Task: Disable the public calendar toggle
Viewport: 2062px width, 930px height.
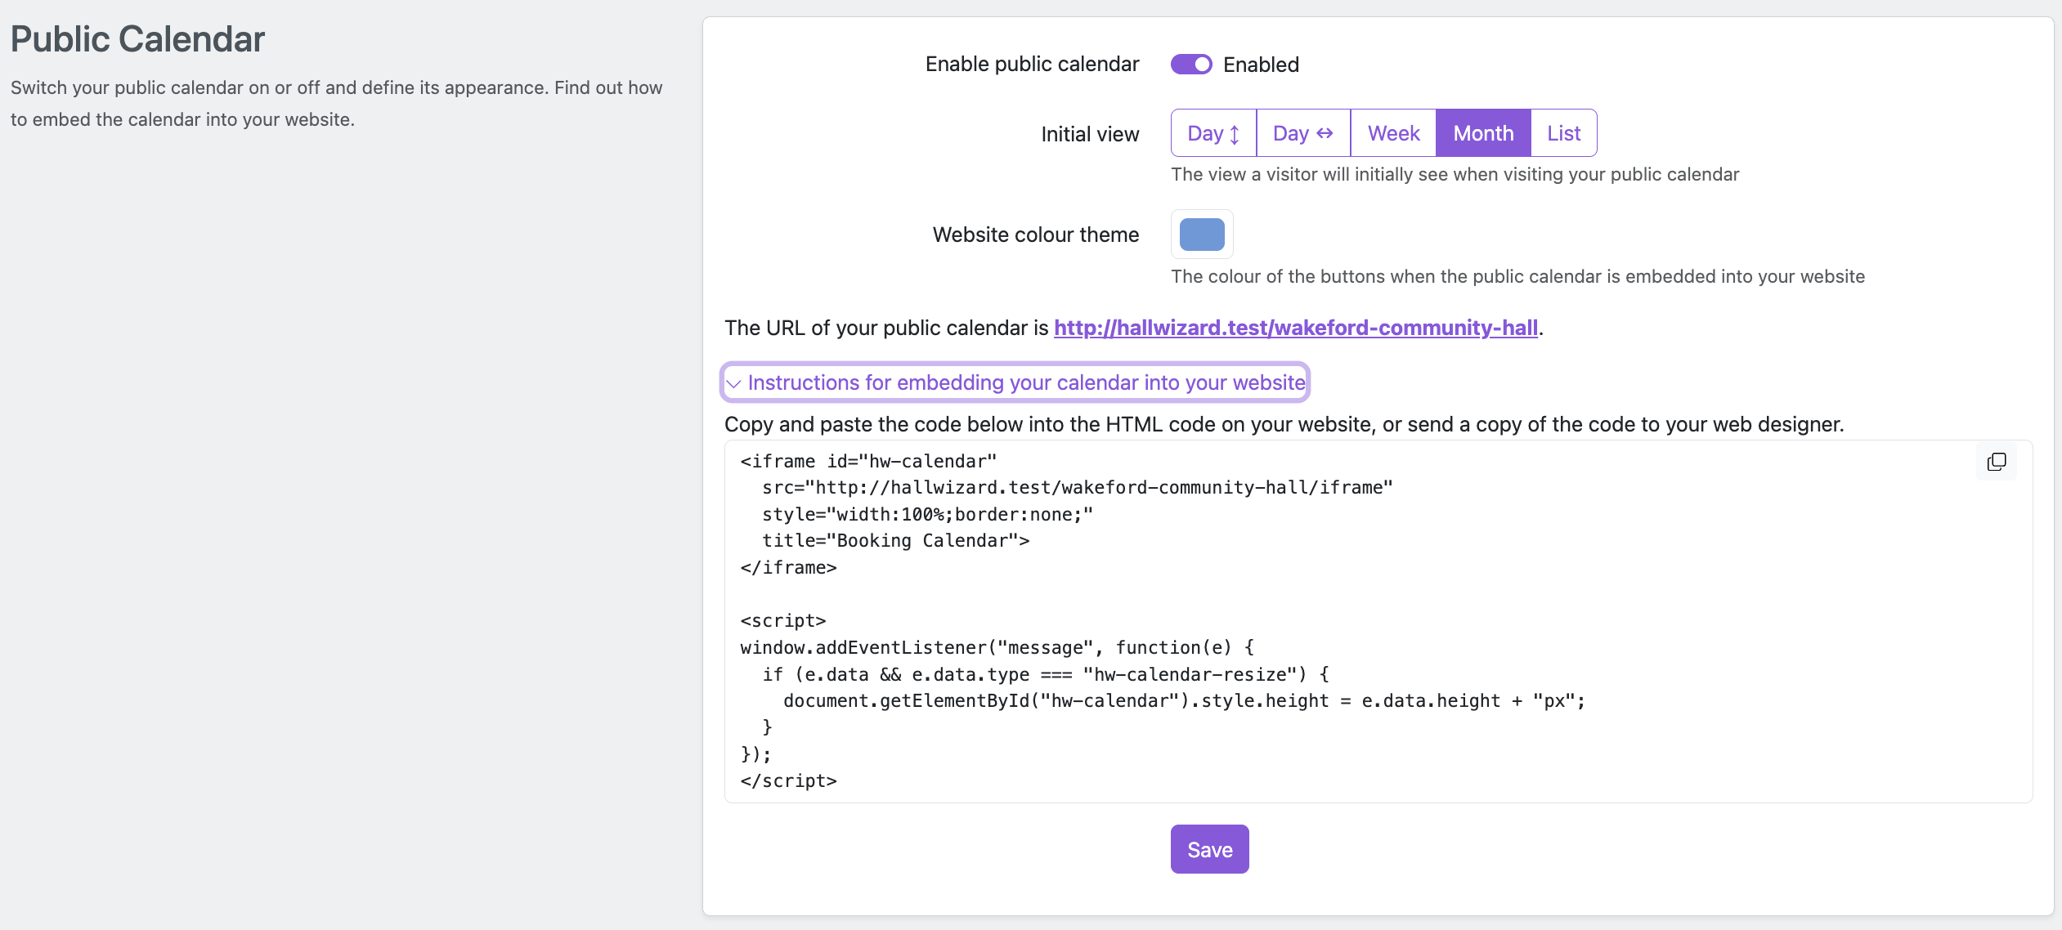Action: click(1192, 64)
